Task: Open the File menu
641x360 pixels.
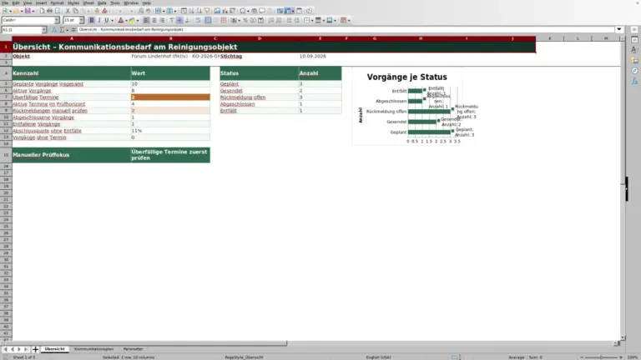Action: click(x=5, y=2)
